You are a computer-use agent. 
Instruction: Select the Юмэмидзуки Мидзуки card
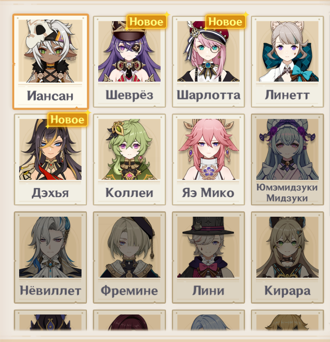click(x=287, y=159)
